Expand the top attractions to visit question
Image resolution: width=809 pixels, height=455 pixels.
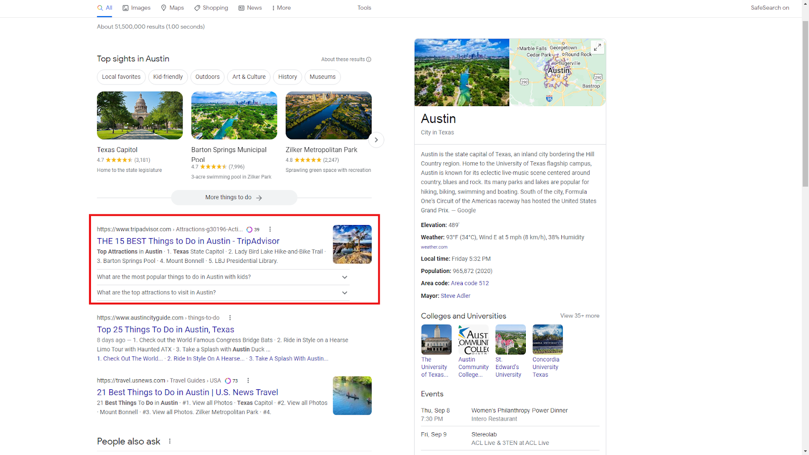point(223,293)
